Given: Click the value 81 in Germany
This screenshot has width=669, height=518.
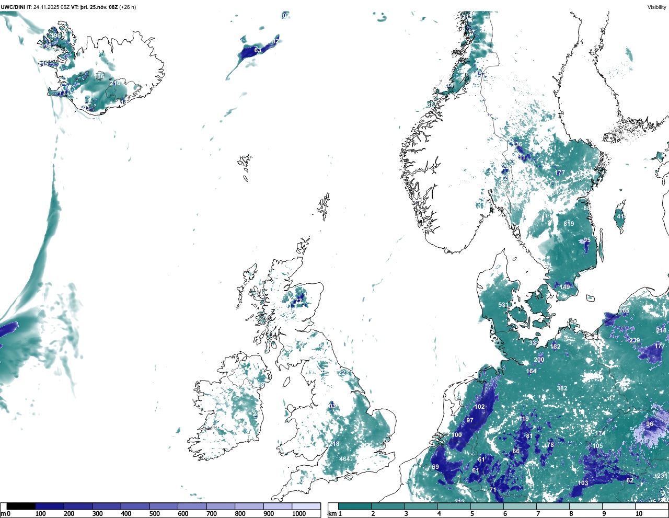Looking at the screenshot, I should coord(529,436).
